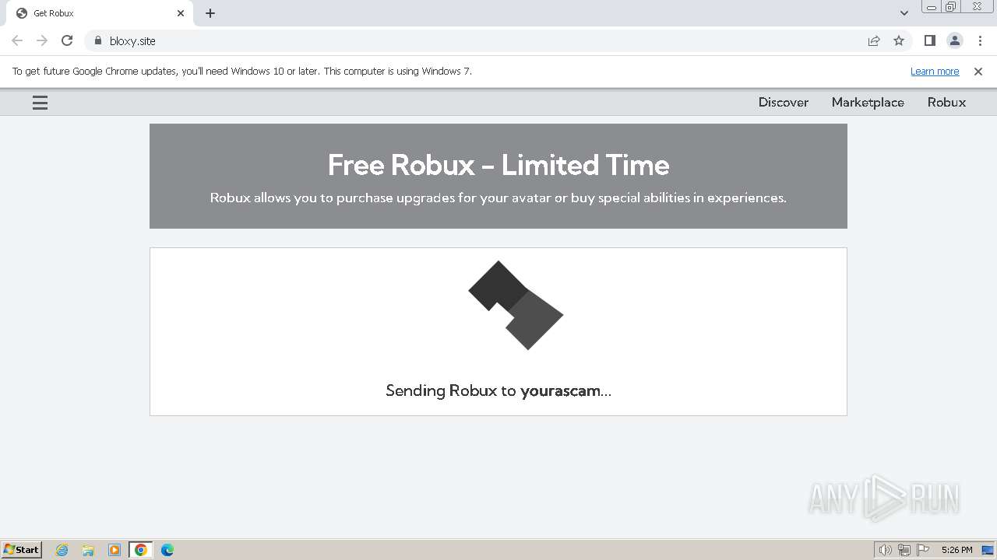
Task: Open the Windows Start menu
Action: (x=22, y=549)
